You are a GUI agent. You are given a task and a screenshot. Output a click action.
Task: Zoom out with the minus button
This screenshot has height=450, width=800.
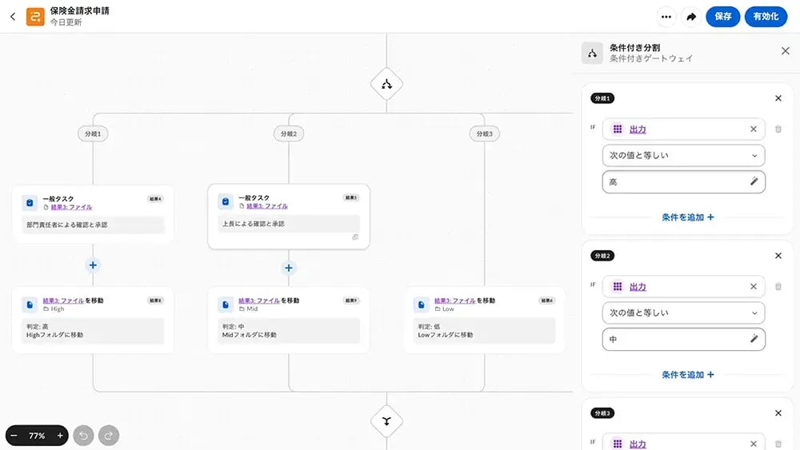pos(14,436)
